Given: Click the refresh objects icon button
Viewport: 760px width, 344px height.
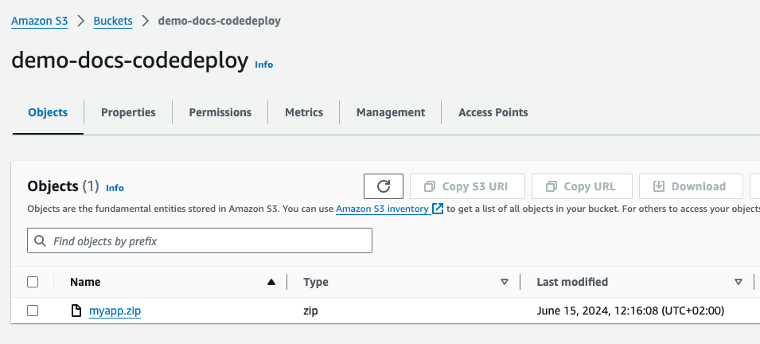Looking at the screenshot, I should [x=384, y=186].
